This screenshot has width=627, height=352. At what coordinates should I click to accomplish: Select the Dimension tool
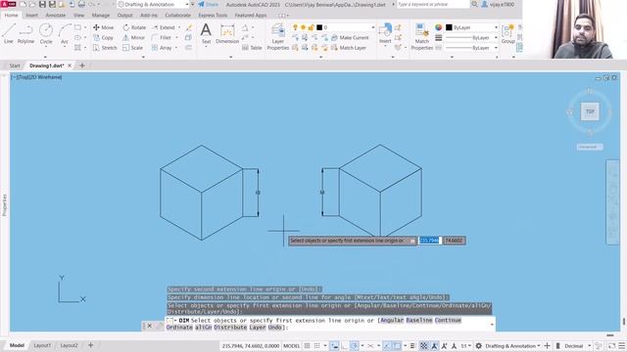tap(227, 33)
